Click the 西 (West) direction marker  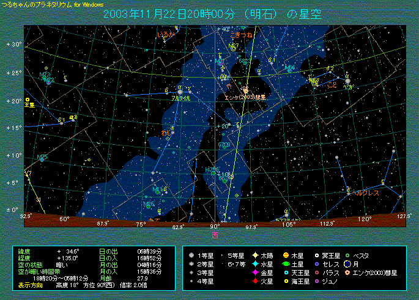click(215, 234)
